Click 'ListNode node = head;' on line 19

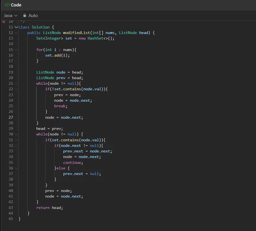pos(59,72)
